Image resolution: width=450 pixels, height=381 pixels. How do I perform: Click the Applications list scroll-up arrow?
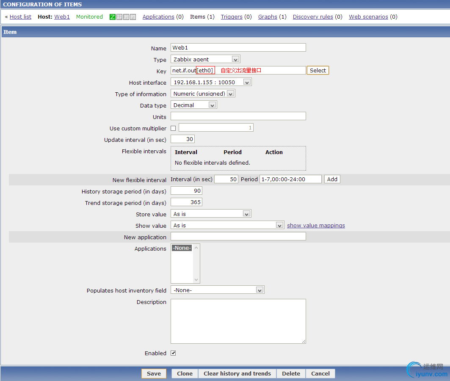[x=196, y=248]
